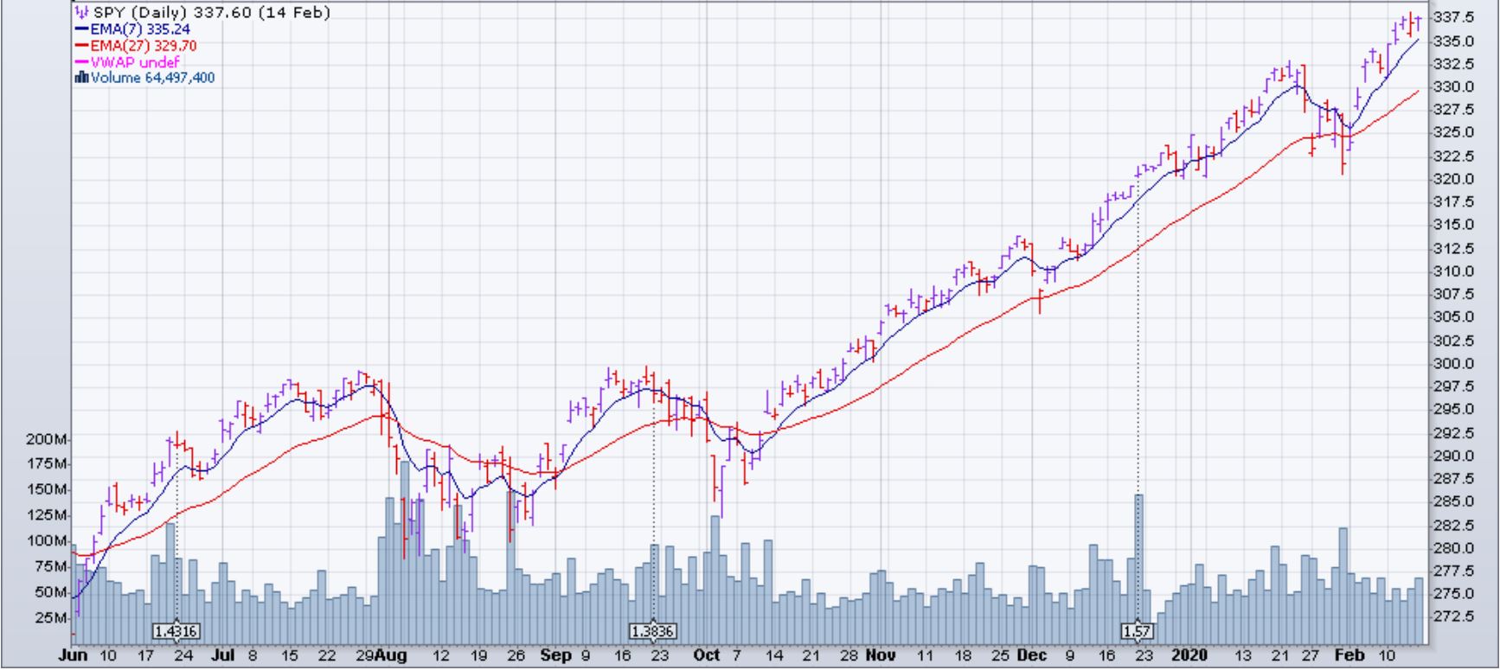The width and height of the screenshot is (1500, 670).
Task: Click the 300.0 price label on the right axis
Action: [1453, 363]
